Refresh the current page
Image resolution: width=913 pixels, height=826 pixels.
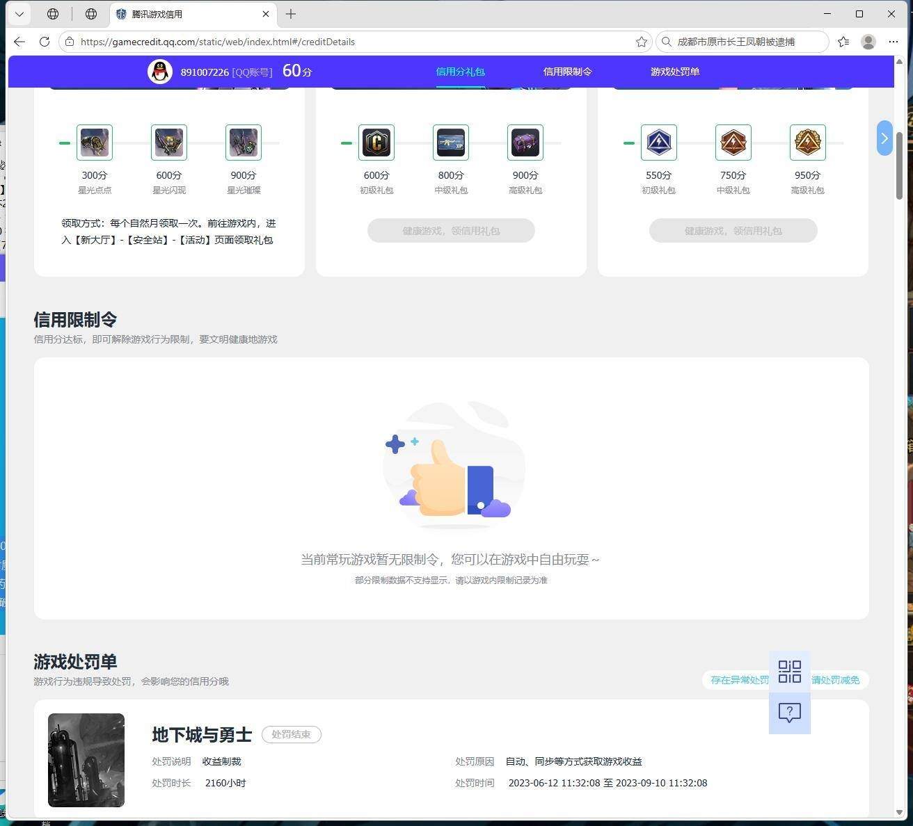(45, 42)
